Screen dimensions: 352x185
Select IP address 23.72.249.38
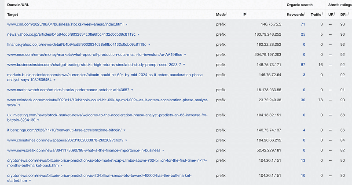coord(270,100)
